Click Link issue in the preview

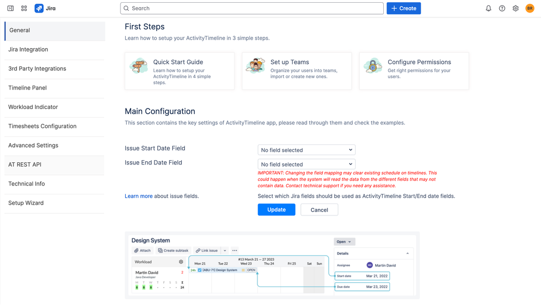click(x=207, y=250)
